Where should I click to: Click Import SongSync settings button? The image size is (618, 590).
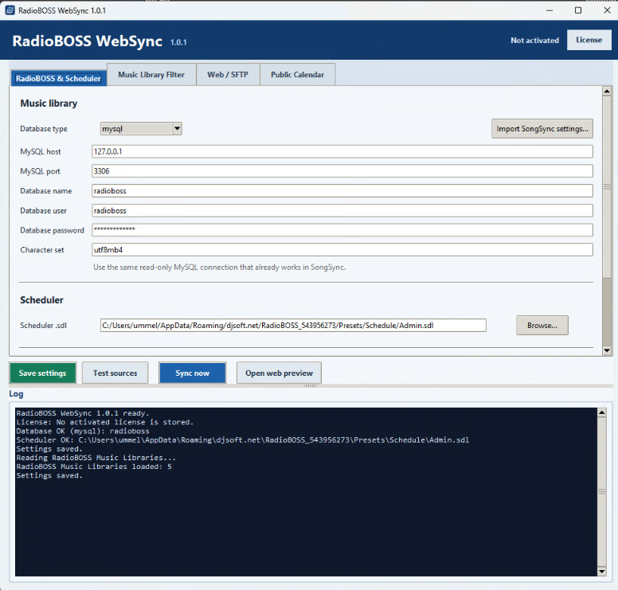point(542,128)
